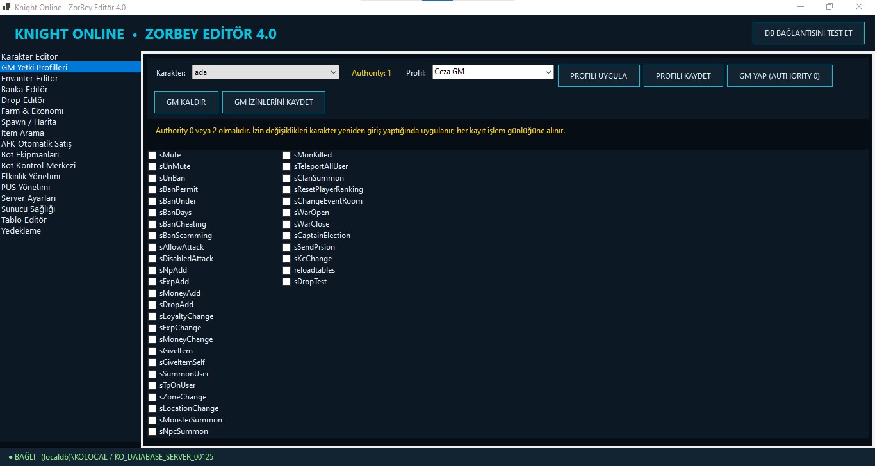875x466 pixels.
Task: Click PROFİLİ UYGULA button
Action: pos(598,76)
